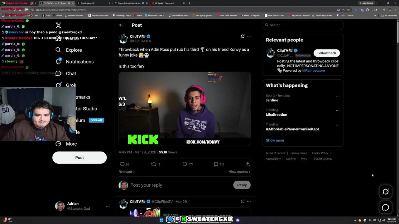Click the browser address bar URL
This screenshot has height=224, width=399.
pyautogui.click(x=61, y=10)
